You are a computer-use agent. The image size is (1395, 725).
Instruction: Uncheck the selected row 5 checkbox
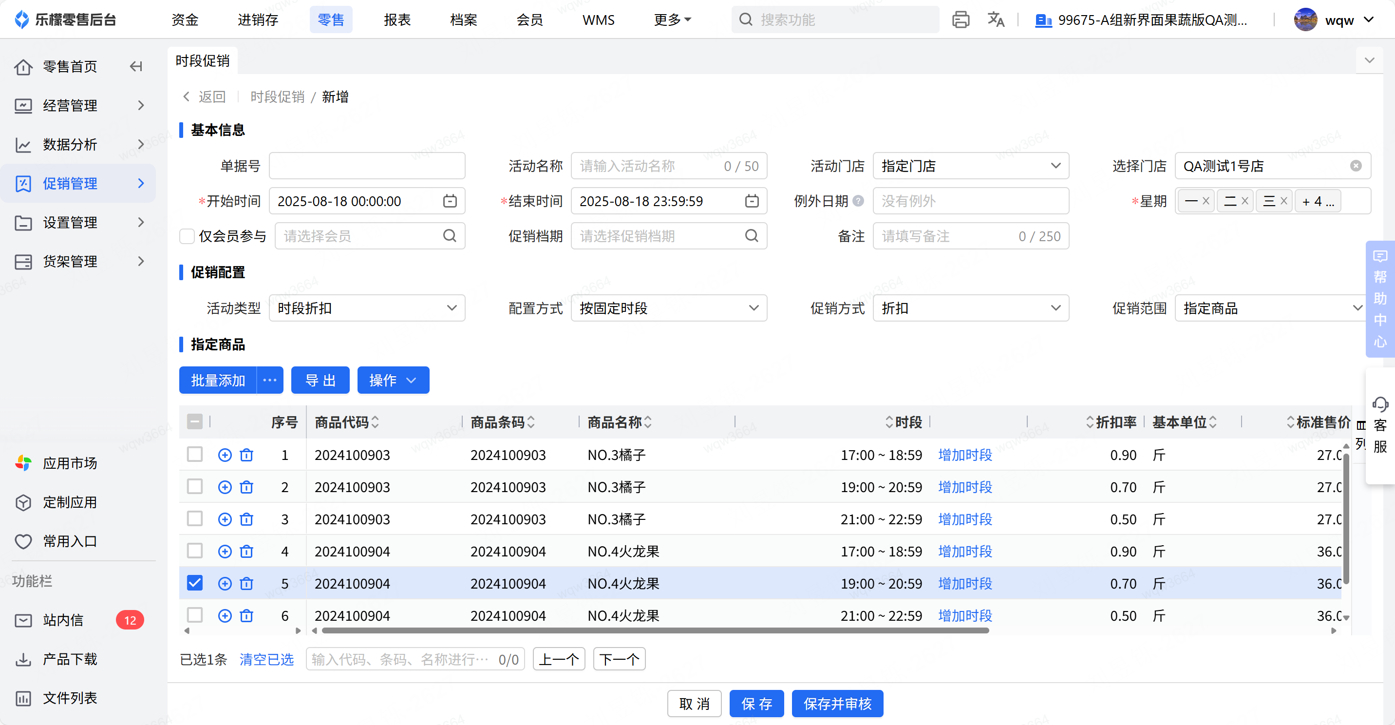194,583
